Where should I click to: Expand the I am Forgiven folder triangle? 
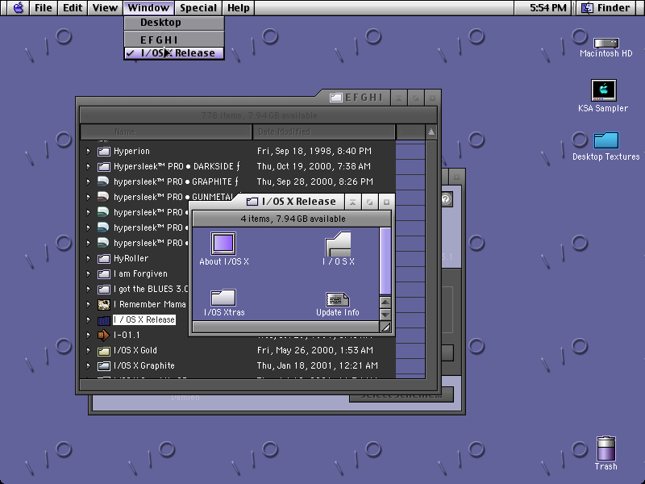[x=89, y=274]
